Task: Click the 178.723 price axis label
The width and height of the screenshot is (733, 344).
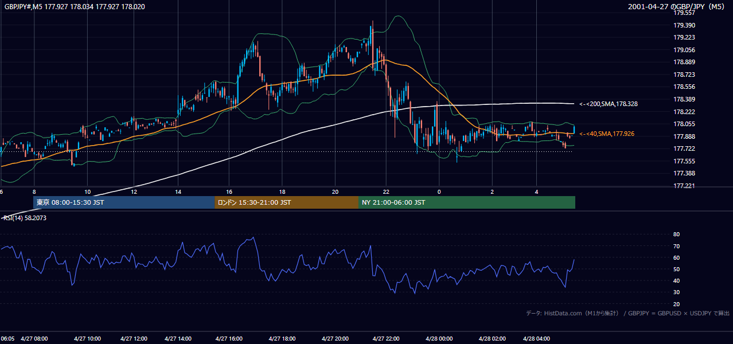Action: (x=684, y=75)
